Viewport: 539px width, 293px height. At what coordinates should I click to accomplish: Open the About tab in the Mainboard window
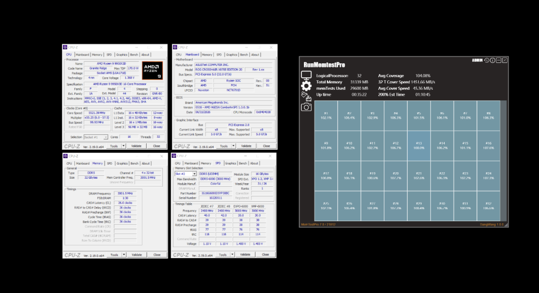pos(255,55)
